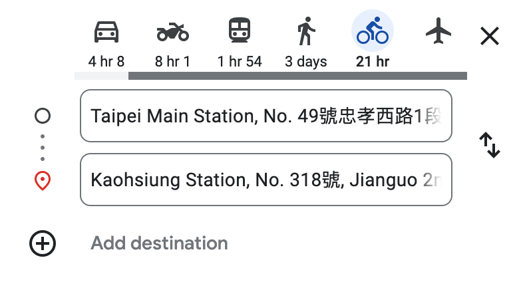Edit the Kaohsiung Station destination field
Viewport: 527px width, 286px height.
pos(266,180)
